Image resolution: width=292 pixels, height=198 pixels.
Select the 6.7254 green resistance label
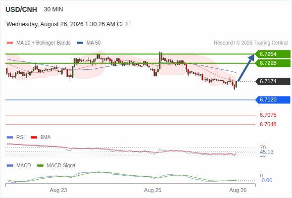coord(273,54)
